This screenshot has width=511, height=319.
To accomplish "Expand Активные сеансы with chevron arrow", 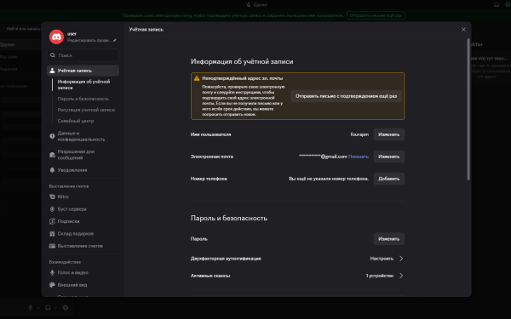I will pos(401,276).
